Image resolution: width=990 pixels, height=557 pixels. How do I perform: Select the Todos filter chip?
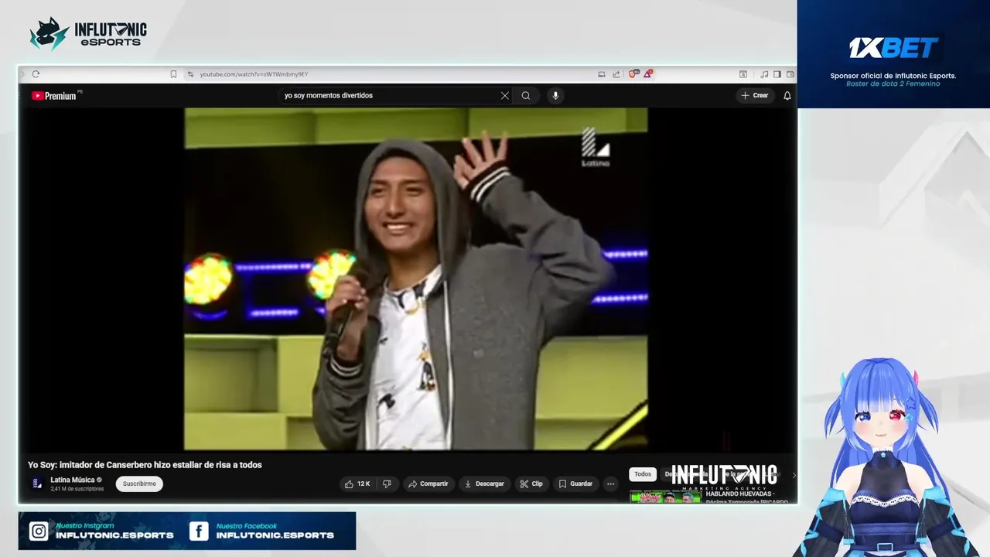tap(643, 474)
